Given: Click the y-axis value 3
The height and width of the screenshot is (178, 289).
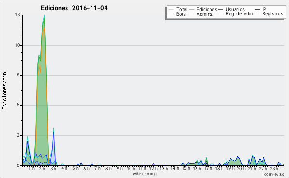Looking at the screenshot, I should coord(18,135).
